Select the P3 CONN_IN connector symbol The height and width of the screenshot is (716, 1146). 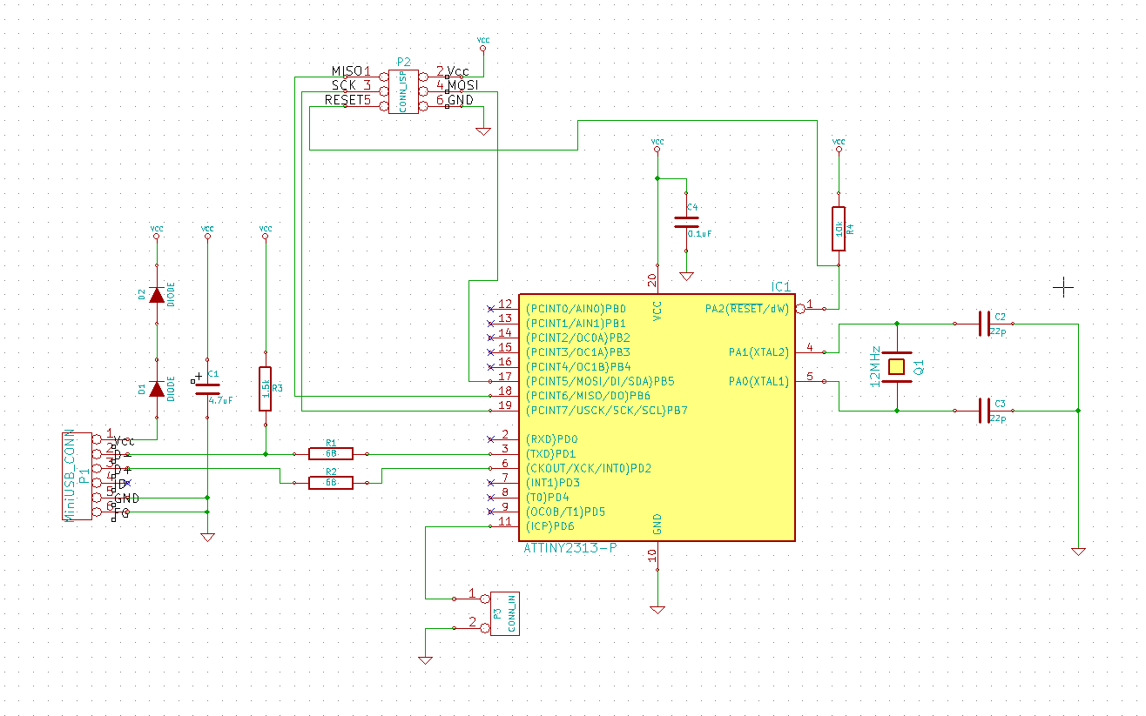click(x=505, y=613)
